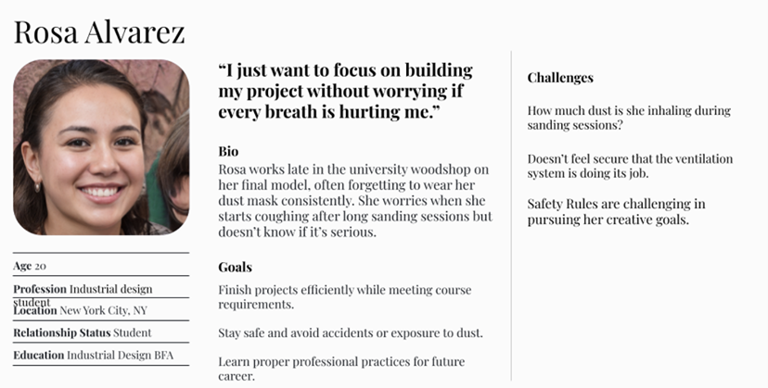768x388 pixels.
Task: Click the bold Education label
Action: click(39, 355)
